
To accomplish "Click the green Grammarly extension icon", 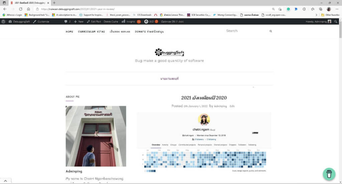I will tap(288, 9).
